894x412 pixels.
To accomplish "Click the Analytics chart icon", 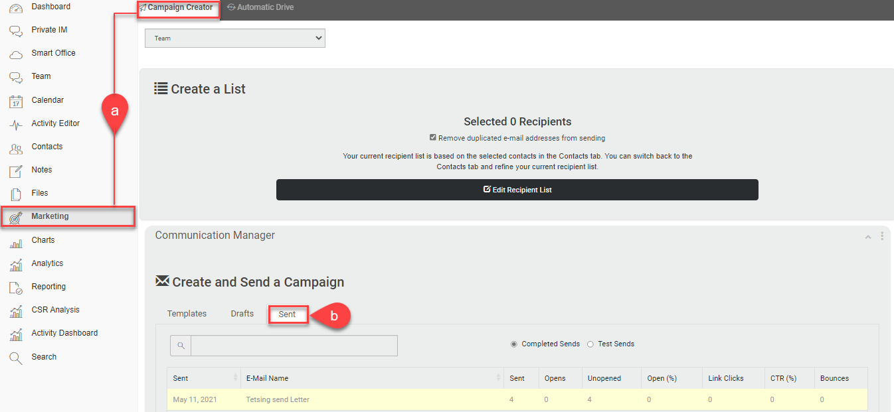I will point(16,264).
